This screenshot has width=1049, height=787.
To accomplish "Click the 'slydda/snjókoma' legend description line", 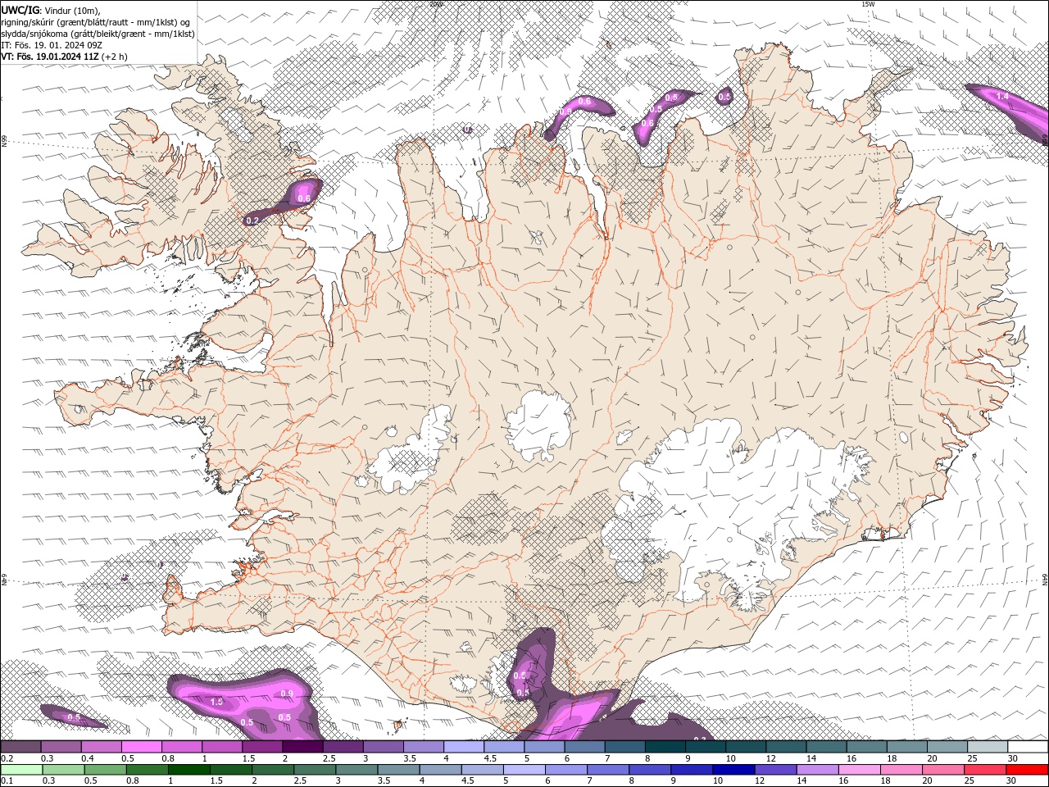I will click(x=98, y=34).
